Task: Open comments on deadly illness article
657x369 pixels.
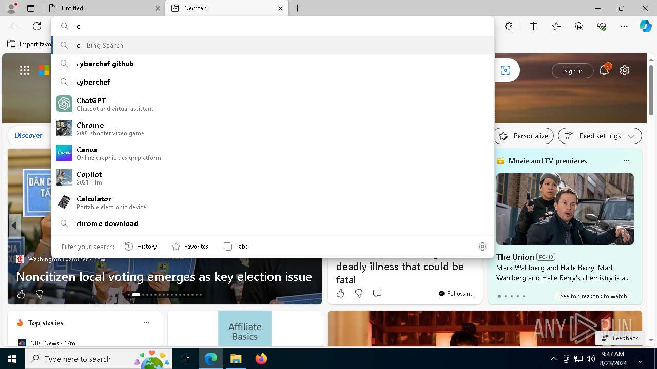Action: [377, 293]
